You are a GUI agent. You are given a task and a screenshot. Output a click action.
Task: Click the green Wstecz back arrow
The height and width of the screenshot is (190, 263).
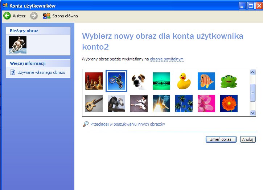tap(7, 16)
